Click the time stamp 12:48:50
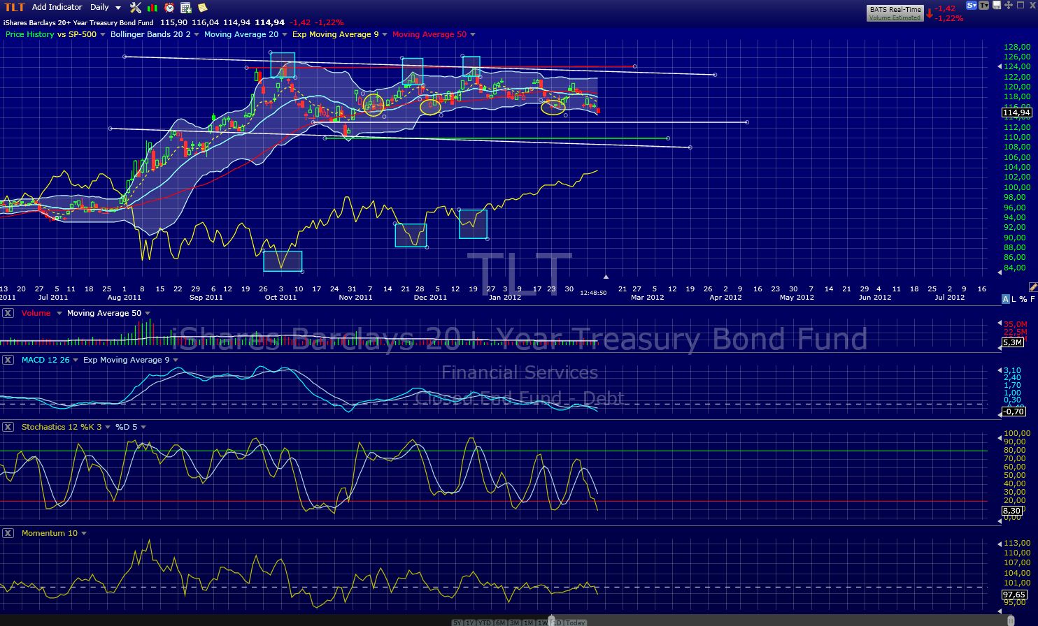 point(593,293)
